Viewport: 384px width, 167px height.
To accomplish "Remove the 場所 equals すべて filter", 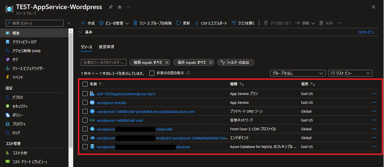I will pyautogui.click(x=211, y=62).
